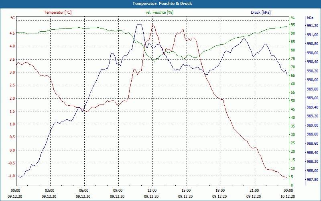Click the green humidity axis value "60"
The image size is (321, 201).
coord(293,84)
